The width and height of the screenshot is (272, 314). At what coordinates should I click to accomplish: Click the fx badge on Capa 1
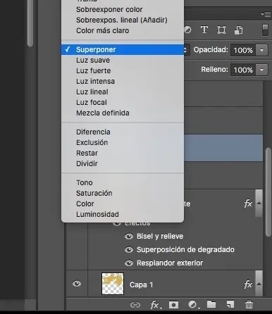coord(248,284)
